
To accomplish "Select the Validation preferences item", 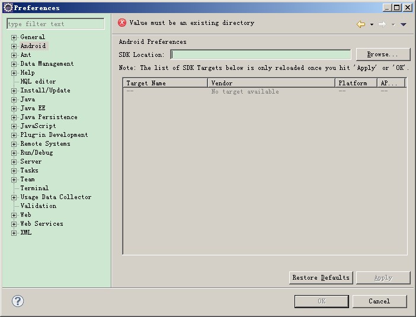I will coord(39,206).
